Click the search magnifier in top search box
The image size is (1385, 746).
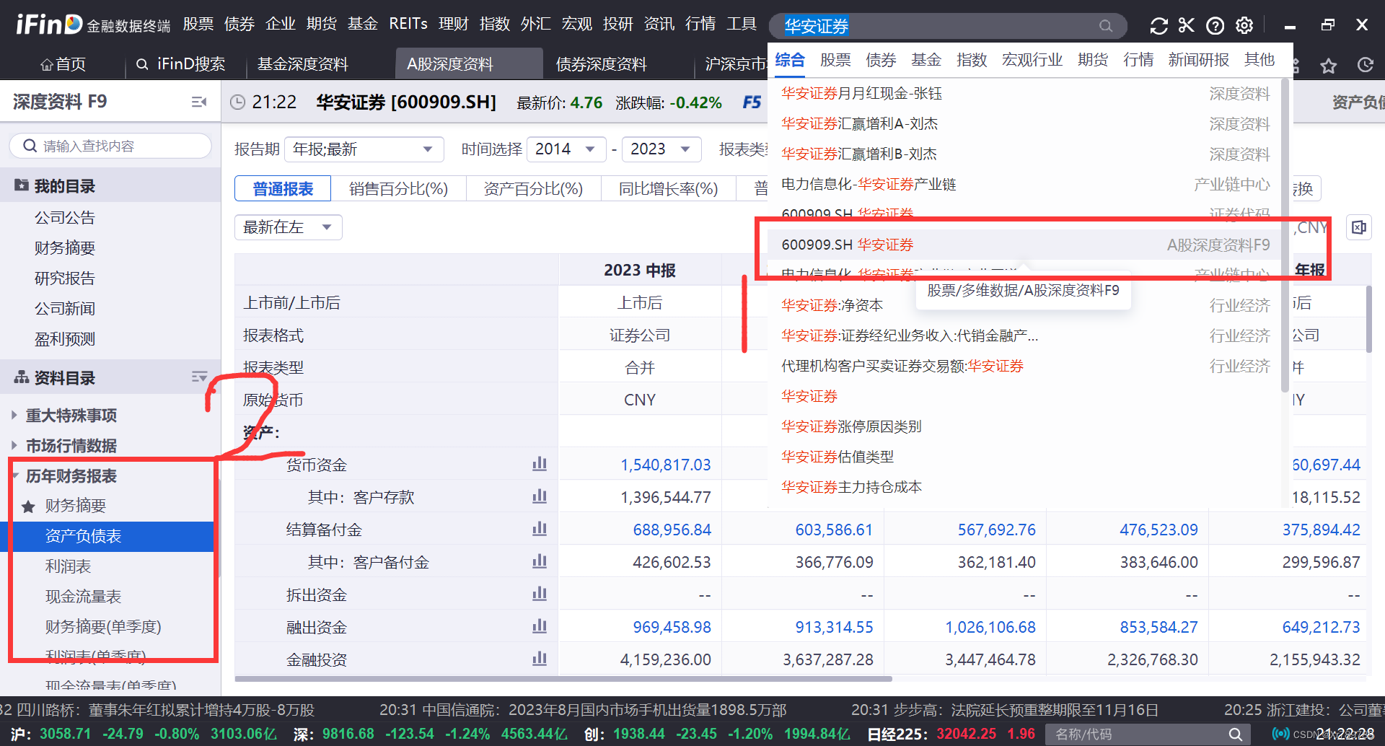pos(1106,26)
